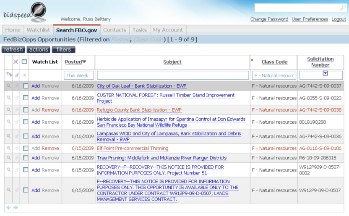The height and width of the screenshot is (216, 349).
Task: Open the Posted filter set to This Week
Action: tap(79, 75)
